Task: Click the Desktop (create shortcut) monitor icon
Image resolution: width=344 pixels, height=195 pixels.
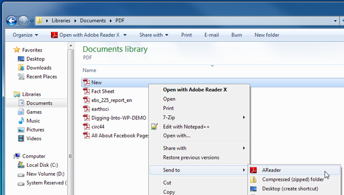Action: click(x=253, y=189)
